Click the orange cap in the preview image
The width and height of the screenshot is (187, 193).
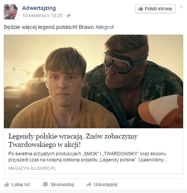(x=161, y=111)
